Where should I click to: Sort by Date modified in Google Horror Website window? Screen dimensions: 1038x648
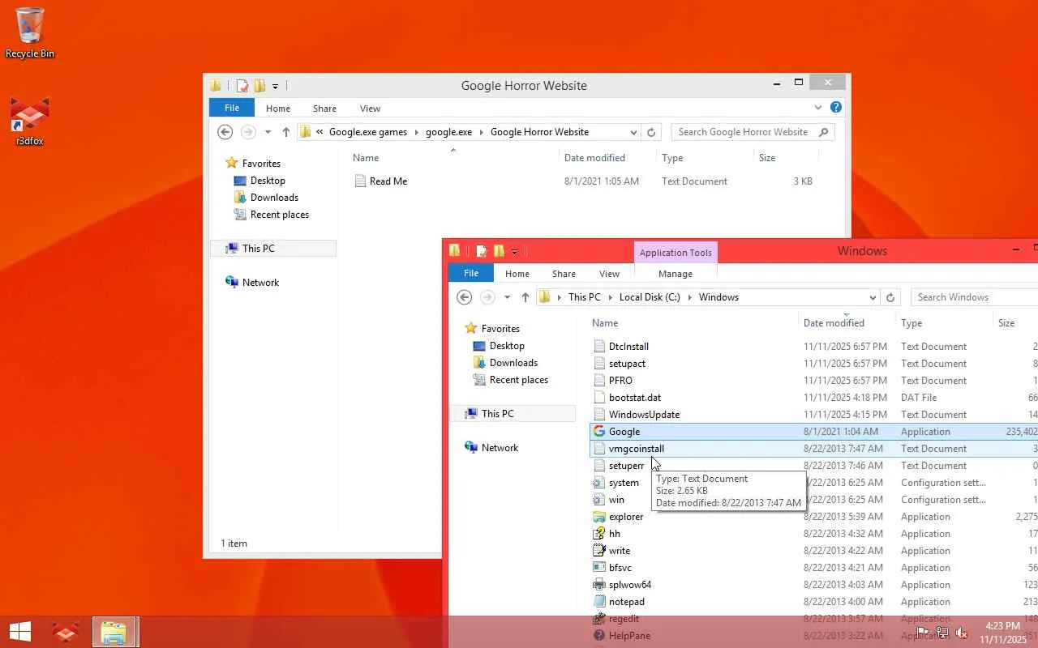[x=594, y=158]
